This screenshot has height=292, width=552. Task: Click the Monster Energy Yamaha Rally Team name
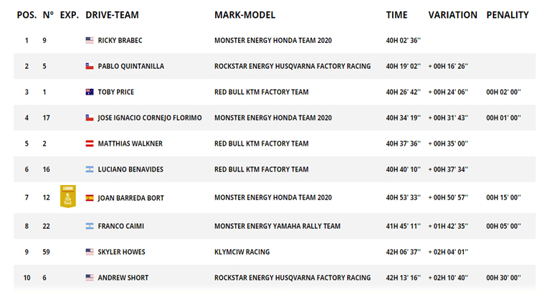(277, 226)
